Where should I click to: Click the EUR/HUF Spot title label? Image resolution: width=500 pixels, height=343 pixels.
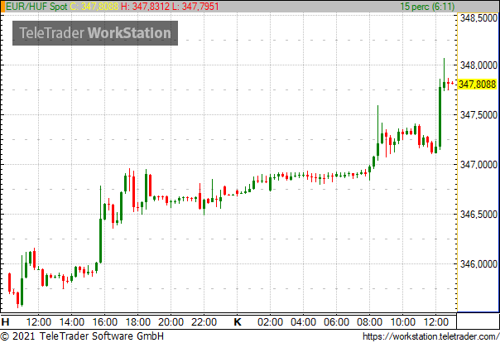[36, 7]
